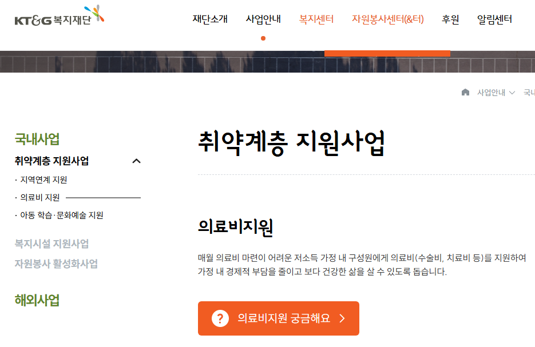Click the 해외사업 sidebar heading
Screen dimensions: 535x347
(37, 300)
